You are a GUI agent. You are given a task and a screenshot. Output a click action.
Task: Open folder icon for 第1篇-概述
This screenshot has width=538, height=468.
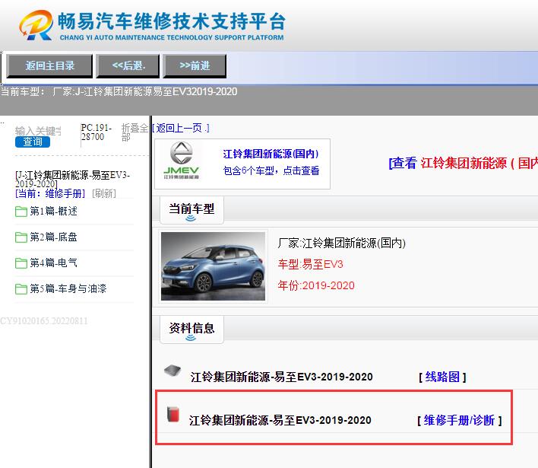point(21,212)
